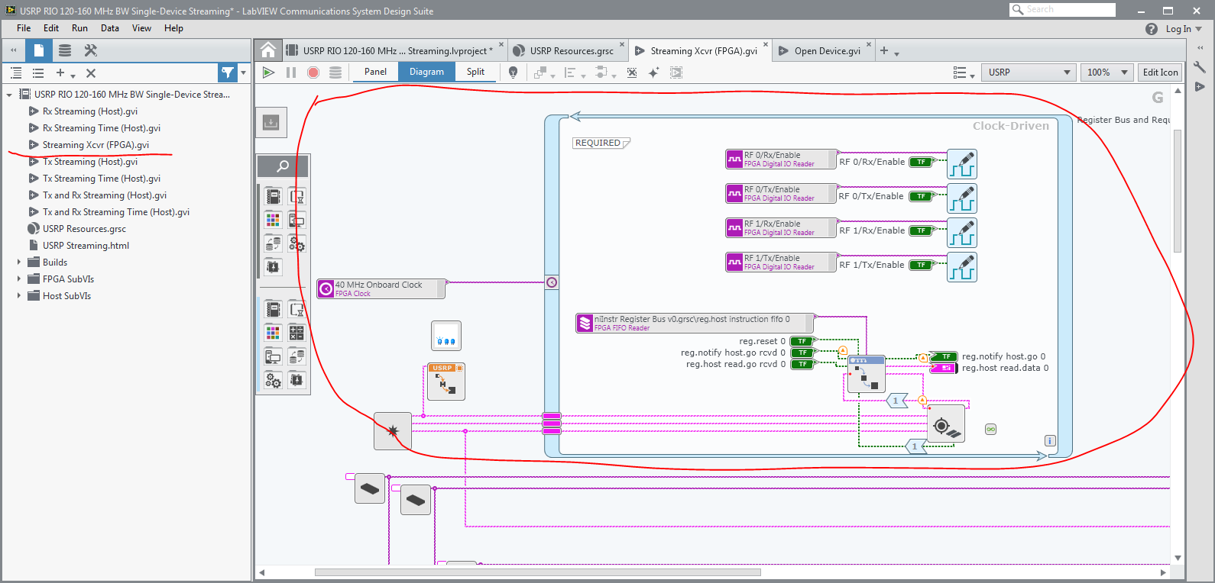Click the Search input field

[x=1063, y=9]
